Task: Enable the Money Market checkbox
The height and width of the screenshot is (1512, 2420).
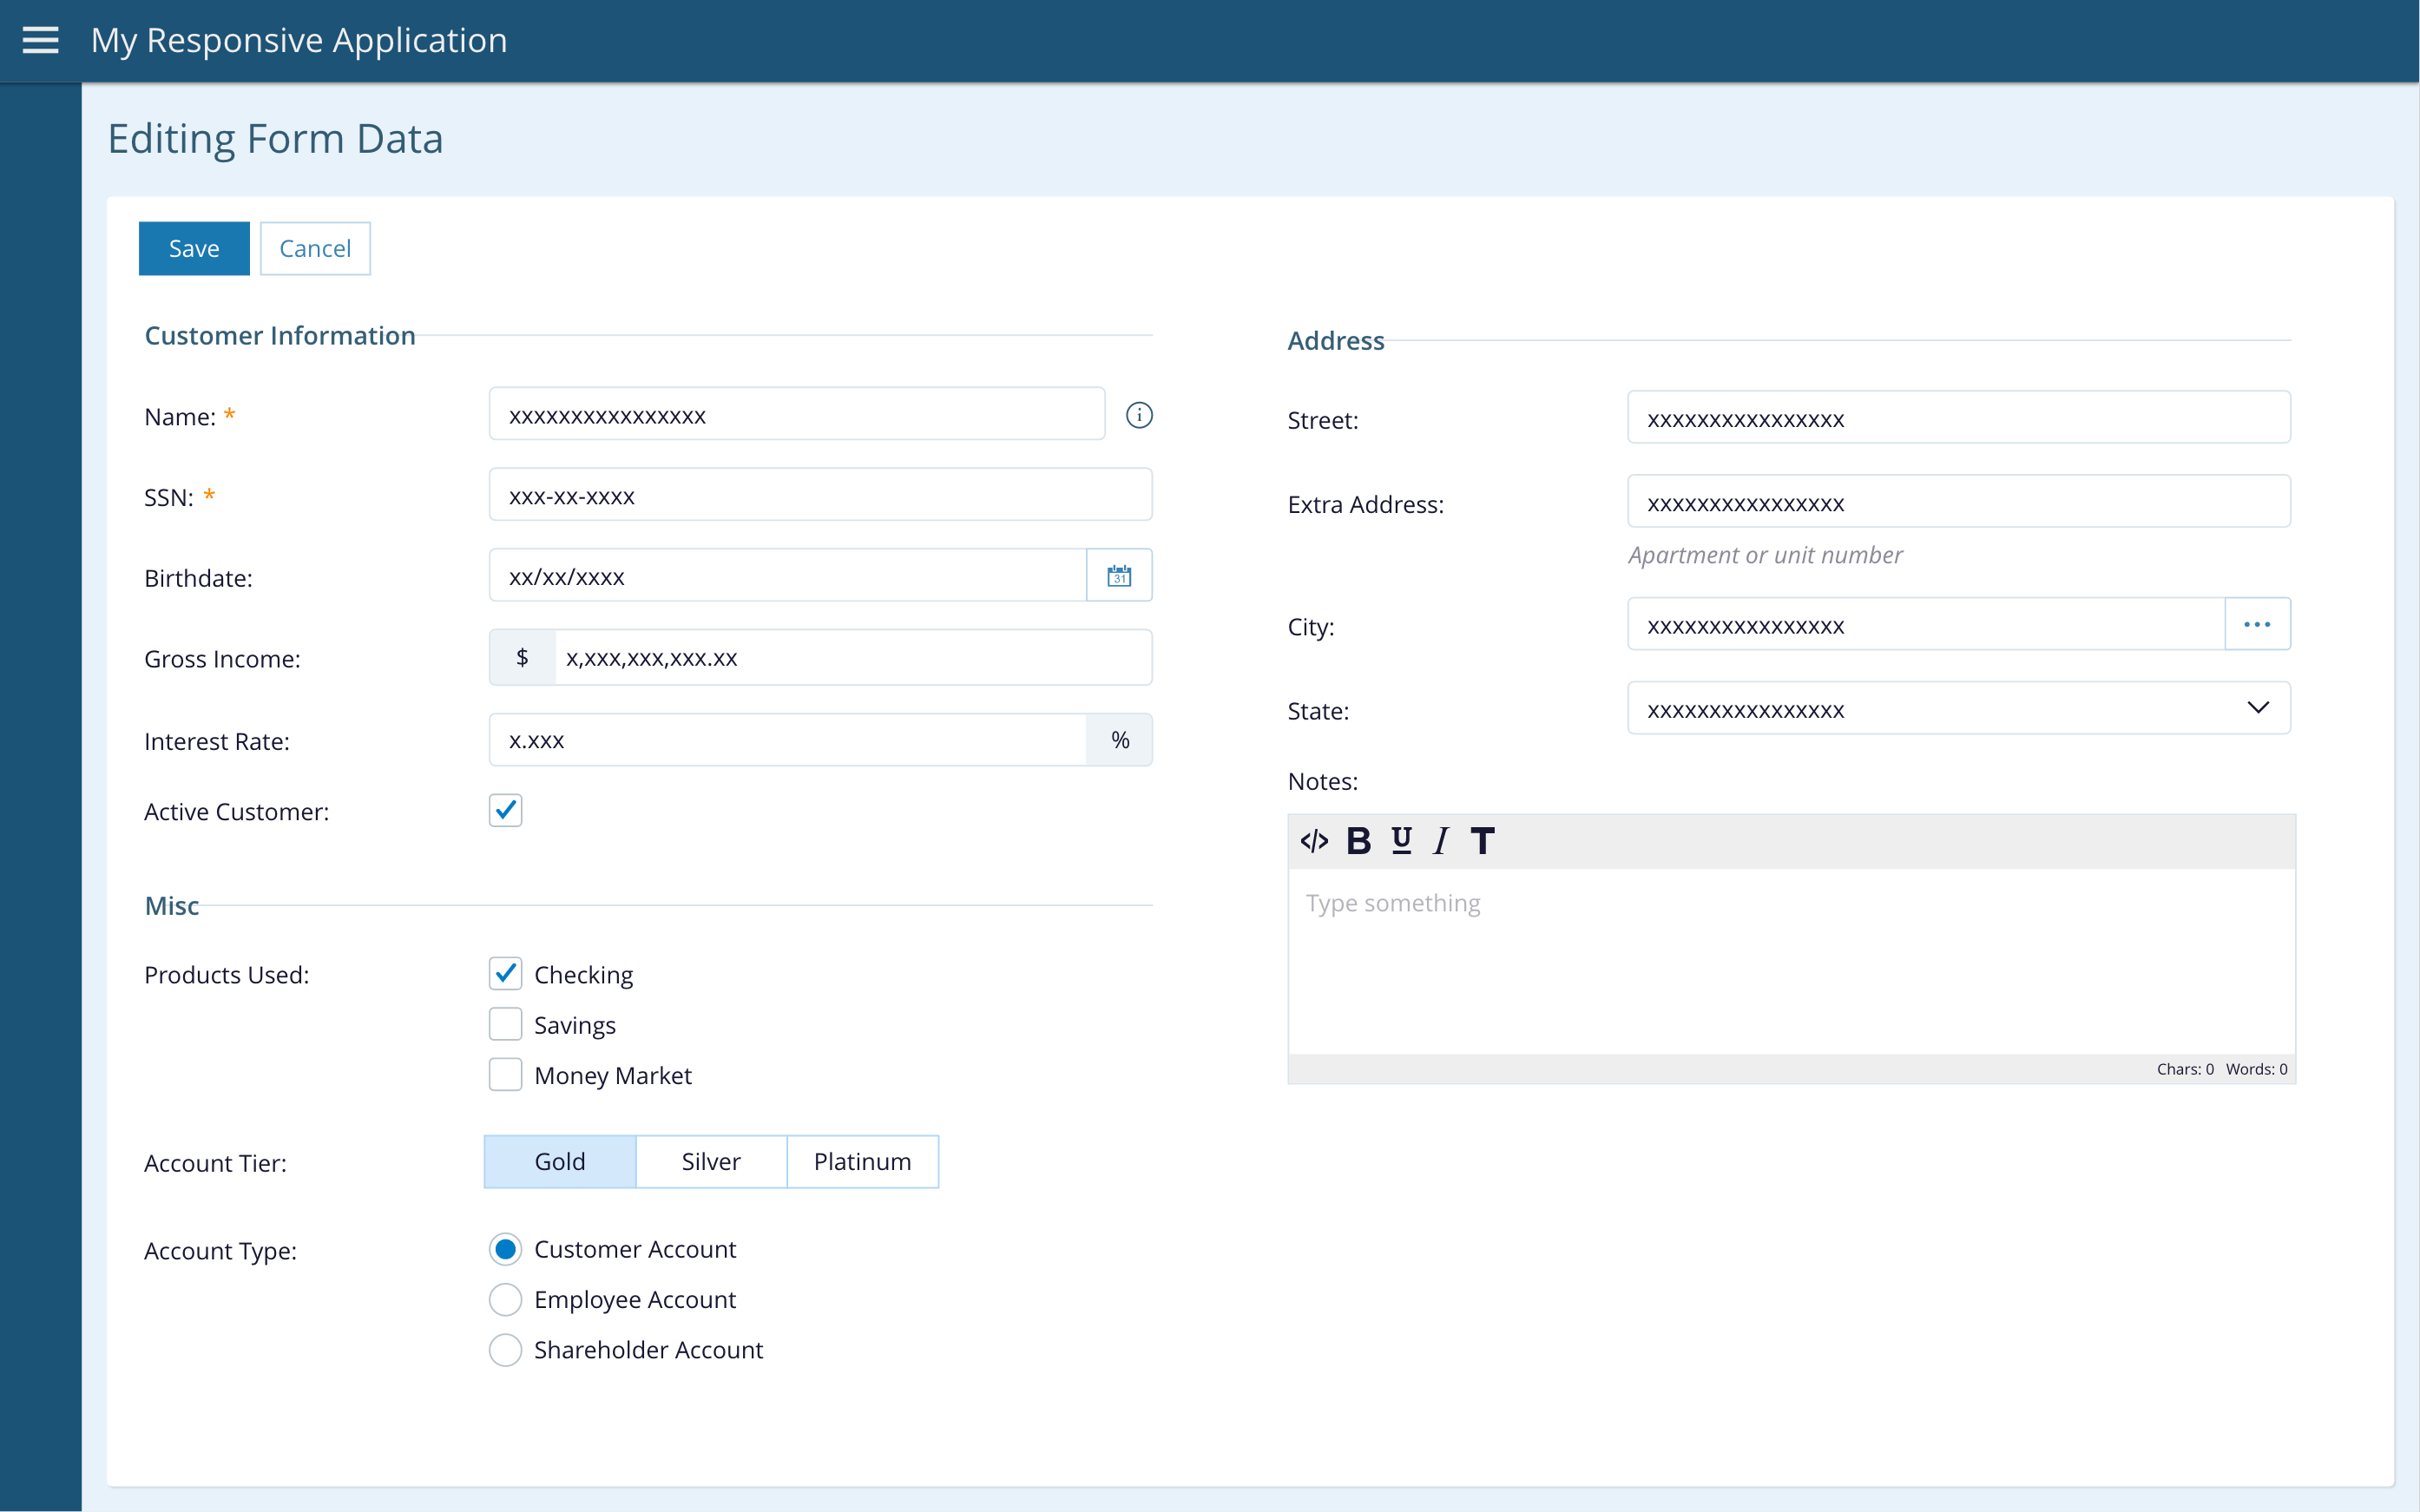Action: tap(505, 1075)
